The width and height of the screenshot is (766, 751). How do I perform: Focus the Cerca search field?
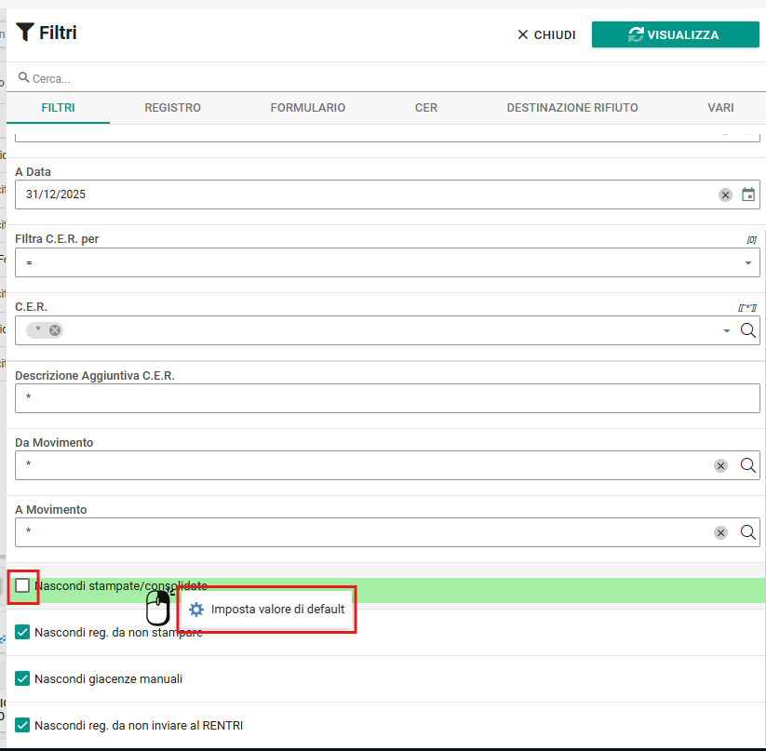click(x=386, y=78)
